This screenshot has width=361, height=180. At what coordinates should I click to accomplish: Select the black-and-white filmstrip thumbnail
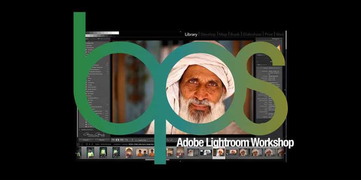coord(206,152)
